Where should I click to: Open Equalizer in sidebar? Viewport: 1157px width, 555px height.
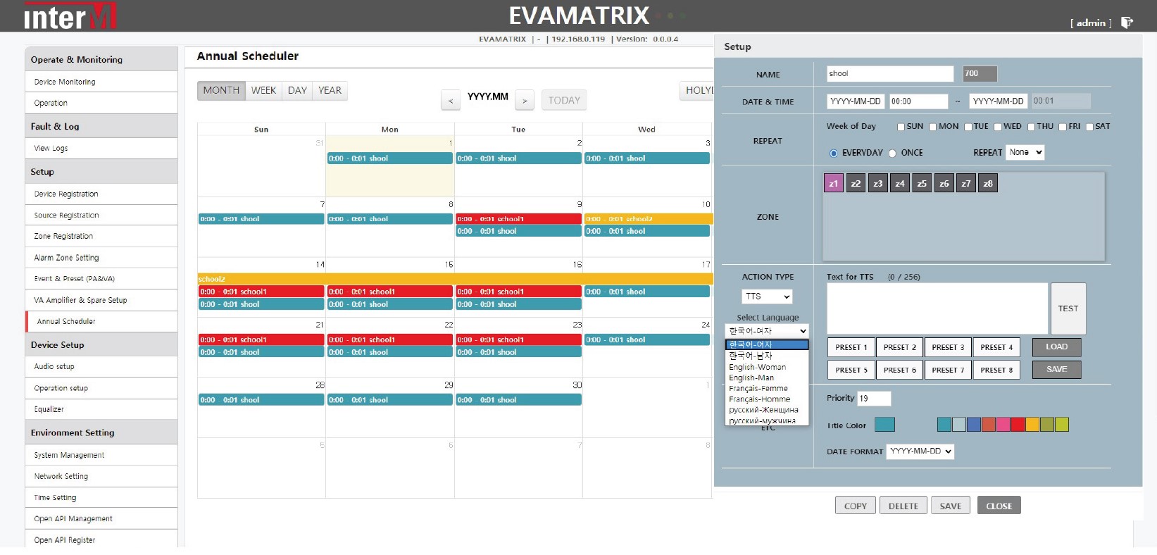(x=101, y=409)
